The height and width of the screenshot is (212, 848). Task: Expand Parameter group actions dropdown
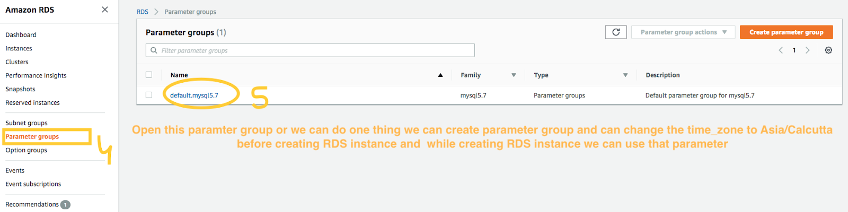coord(683,32)
